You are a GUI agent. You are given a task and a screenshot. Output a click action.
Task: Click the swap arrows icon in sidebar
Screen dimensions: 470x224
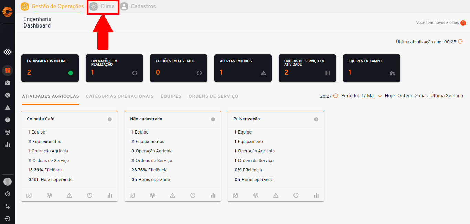pos(8,206)
